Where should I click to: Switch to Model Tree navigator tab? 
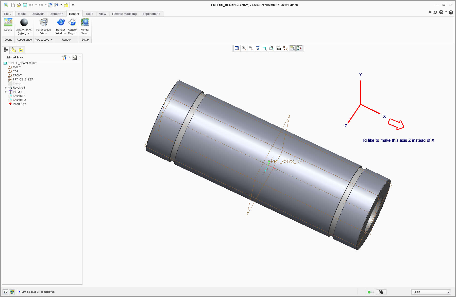6,50
